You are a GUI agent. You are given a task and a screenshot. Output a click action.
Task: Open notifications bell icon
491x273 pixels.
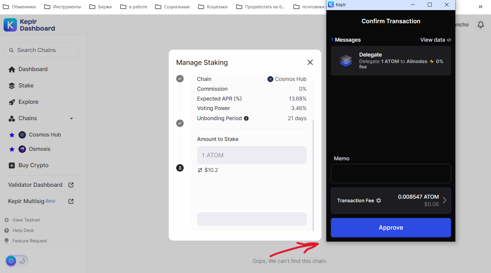coord(481,25)
